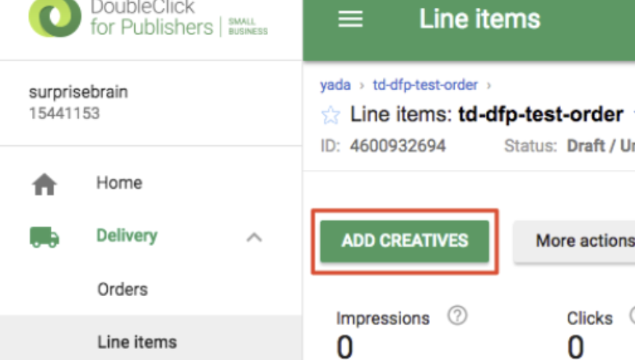Click the network code 15441153

pos(64,113)
